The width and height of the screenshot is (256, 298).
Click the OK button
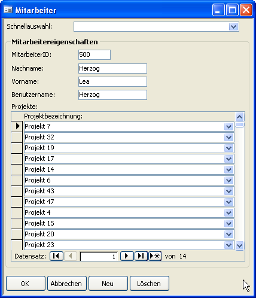[26, 284]
